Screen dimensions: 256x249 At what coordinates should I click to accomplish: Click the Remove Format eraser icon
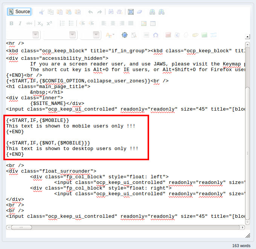[x=139, y=12]
